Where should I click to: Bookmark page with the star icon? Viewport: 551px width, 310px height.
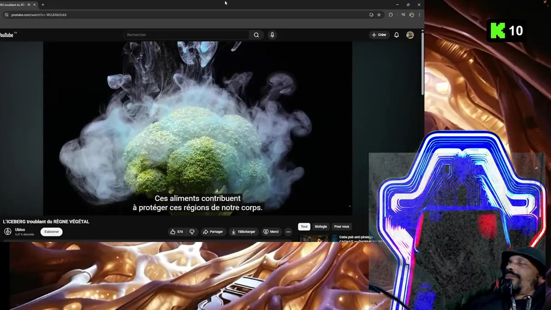click(x=379, y=15)
